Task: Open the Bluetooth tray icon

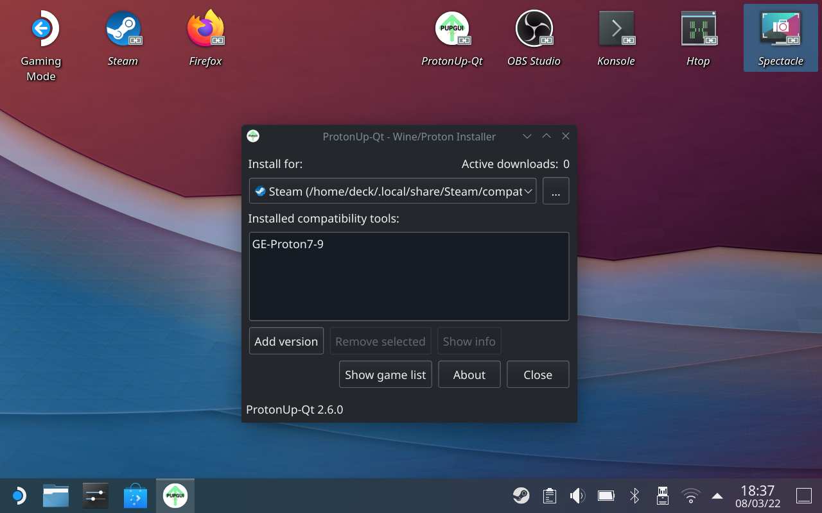Action: [634, 495]
